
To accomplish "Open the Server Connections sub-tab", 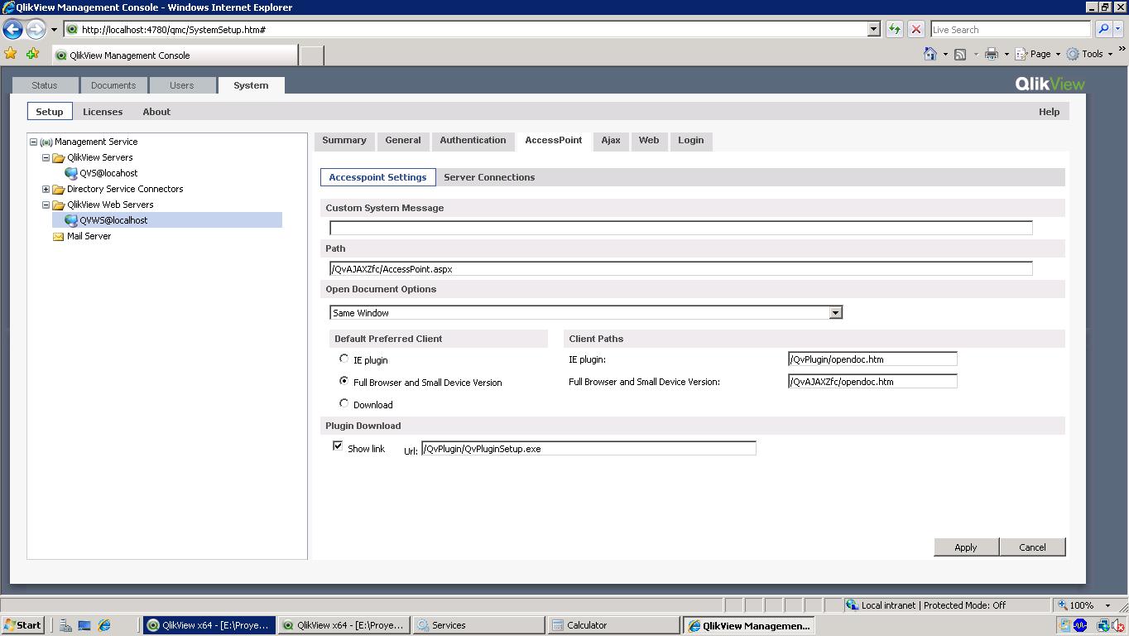I will [x=489, y=177].
